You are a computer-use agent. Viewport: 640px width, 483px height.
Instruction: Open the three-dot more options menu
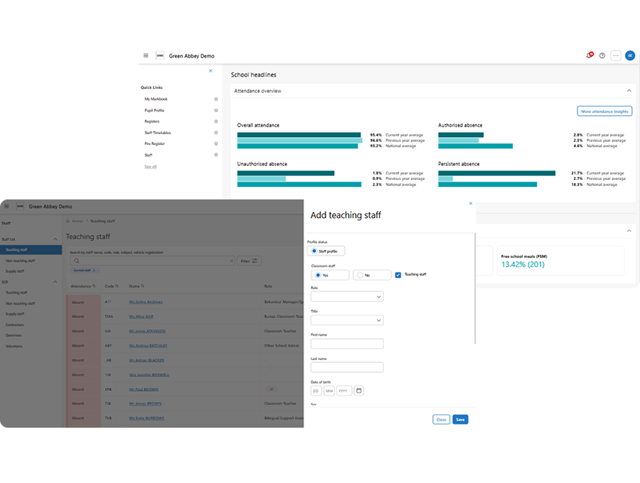click(x=615, y=56)
